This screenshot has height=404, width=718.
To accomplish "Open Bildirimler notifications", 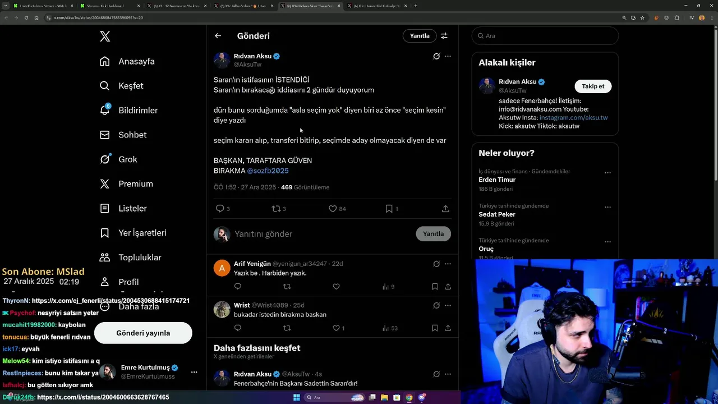I will pyautogui.click(x=128, y=111).
